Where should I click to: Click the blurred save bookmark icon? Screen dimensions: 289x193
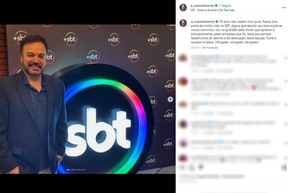point(284,168)
